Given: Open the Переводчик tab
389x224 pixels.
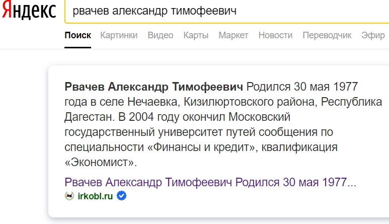Looking at the screenshot, I should tap(327, 35).
